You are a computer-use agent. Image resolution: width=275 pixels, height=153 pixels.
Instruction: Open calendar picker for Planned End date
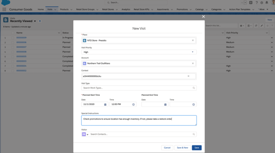pos(165,104)
